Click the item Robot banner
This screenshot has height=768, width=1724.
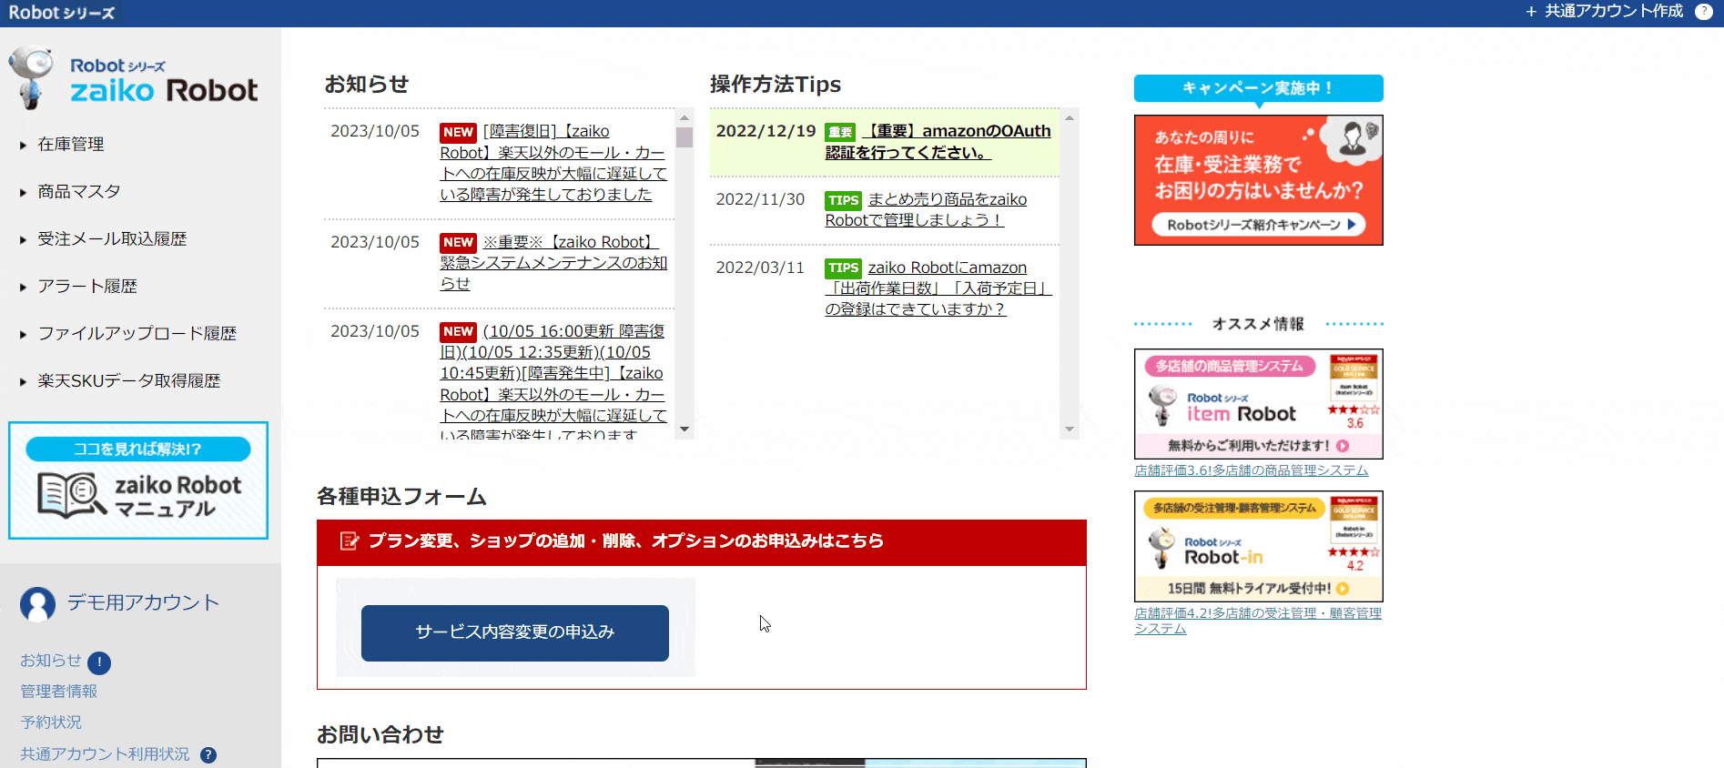pos(1259,404)
